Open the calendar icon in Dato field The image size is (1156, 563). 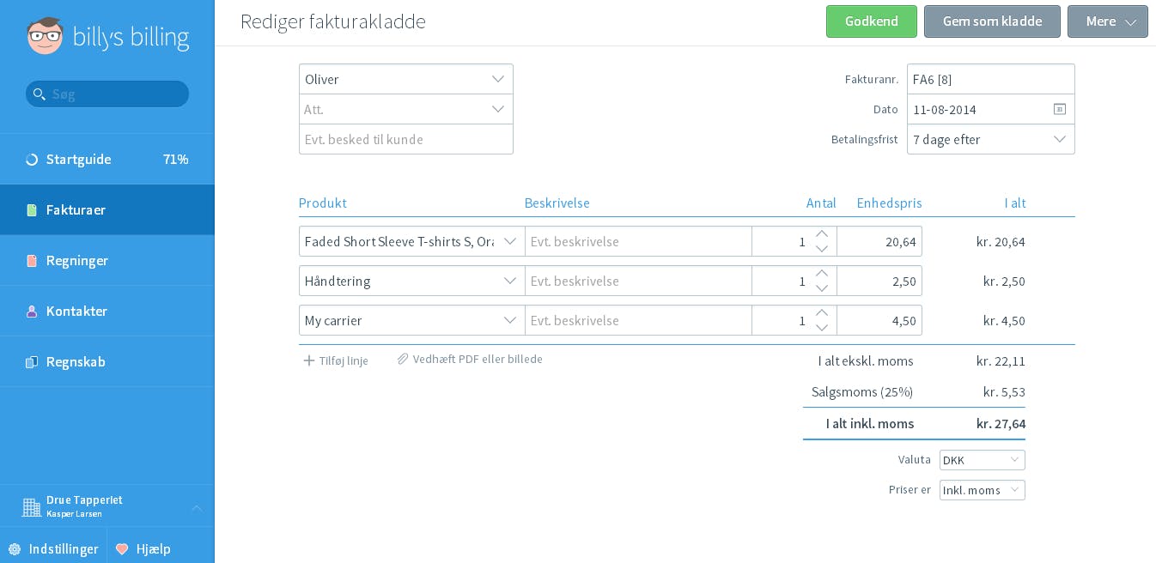[1060, 109]
